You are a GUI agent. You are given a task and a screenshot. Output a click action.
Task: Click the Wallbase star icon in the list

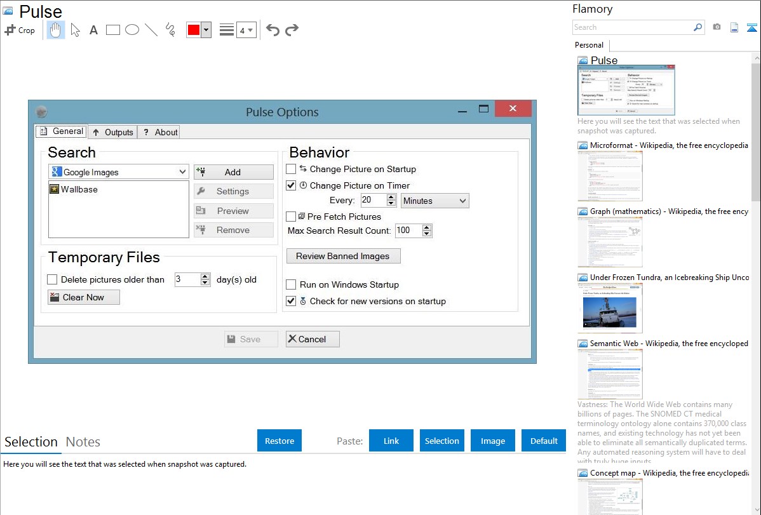(x=55, y=189)
